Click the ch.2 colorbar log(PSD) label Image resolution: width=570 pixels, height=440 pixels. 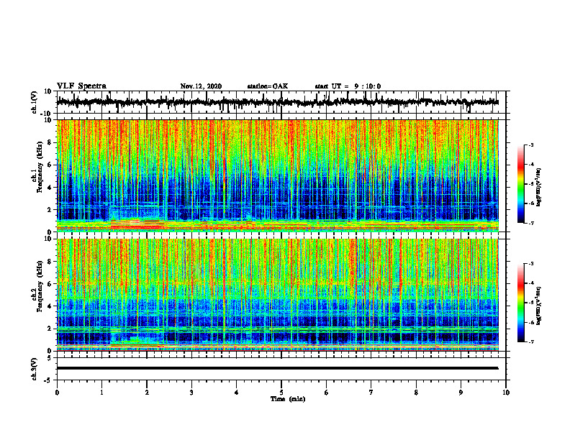(x=539, y=305)
